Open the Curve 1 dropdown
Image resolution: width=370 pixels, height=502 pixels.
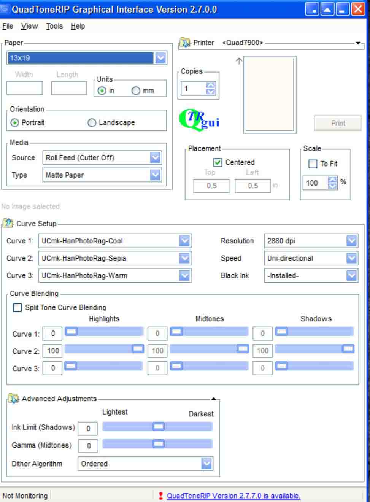coord(184,241)
